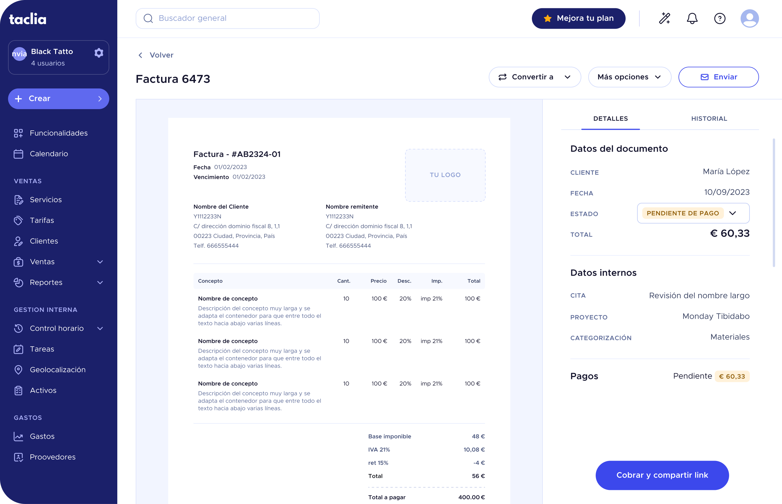
Task: Open the user profile avatar
Action: pos(750,18)
